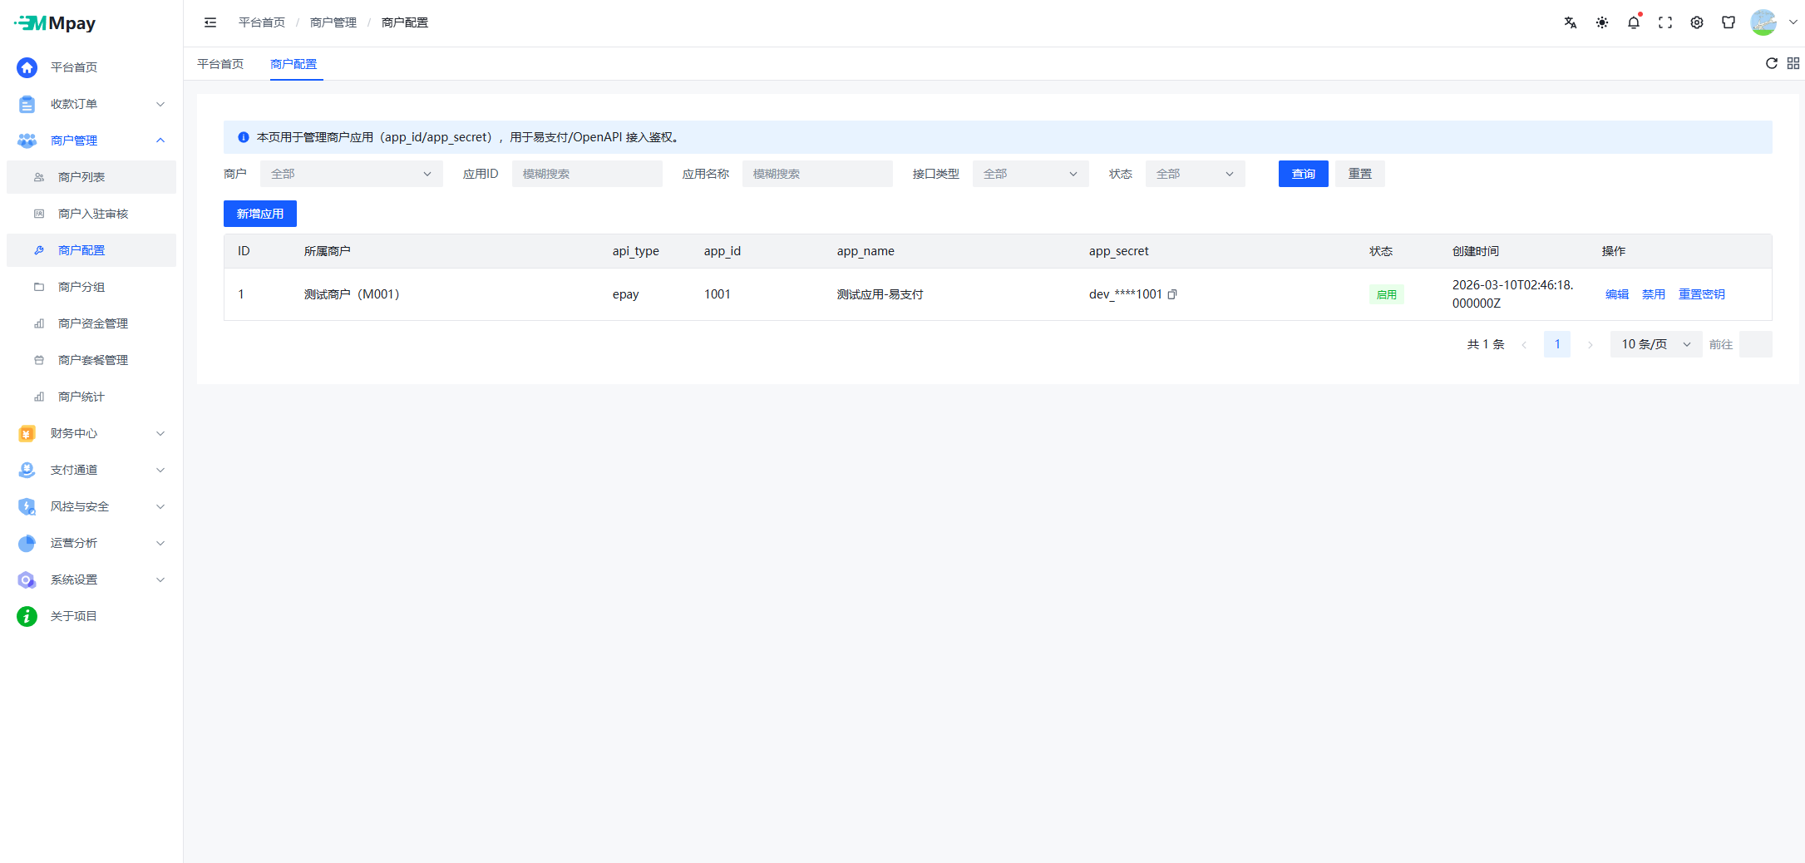
Task: Open 商户列表 in the sidebar
Action: (x=81, y=177)
